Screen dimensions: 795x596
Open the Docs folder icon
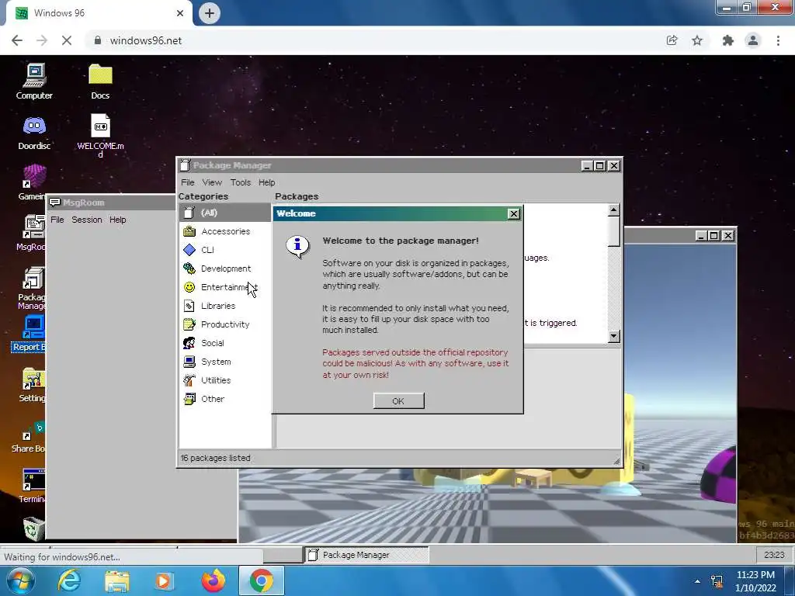(x=100, y=81)
